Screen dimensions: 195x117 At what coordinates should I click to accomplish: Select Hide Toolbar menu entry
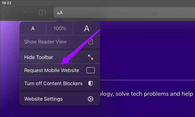pos(60,57)
